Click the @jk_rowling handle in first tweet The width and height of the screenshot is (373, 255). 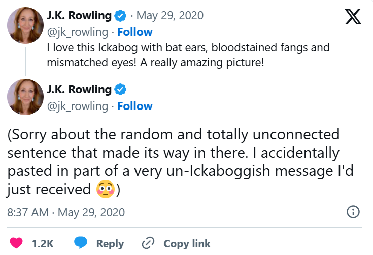click(x=77, y=32)
